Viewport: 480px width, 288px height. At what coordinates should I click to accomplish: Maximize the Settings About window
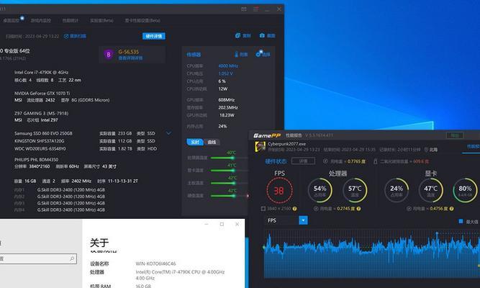(222, 224)
